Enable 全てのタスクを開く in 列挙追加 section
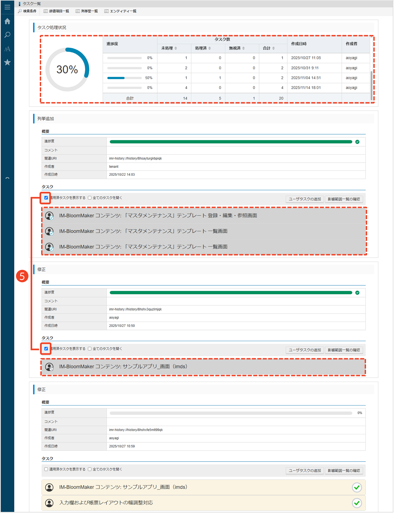This screenshot has width=395, height=513. click(x=90, y=198)
